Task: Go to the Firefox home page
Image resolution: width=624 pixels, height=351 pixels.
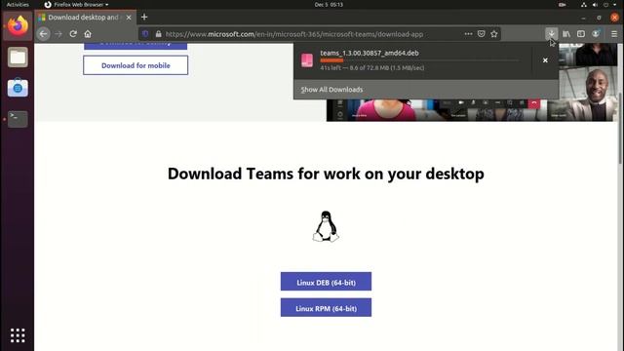Action: pyautogui.click(x=88, y=34)
